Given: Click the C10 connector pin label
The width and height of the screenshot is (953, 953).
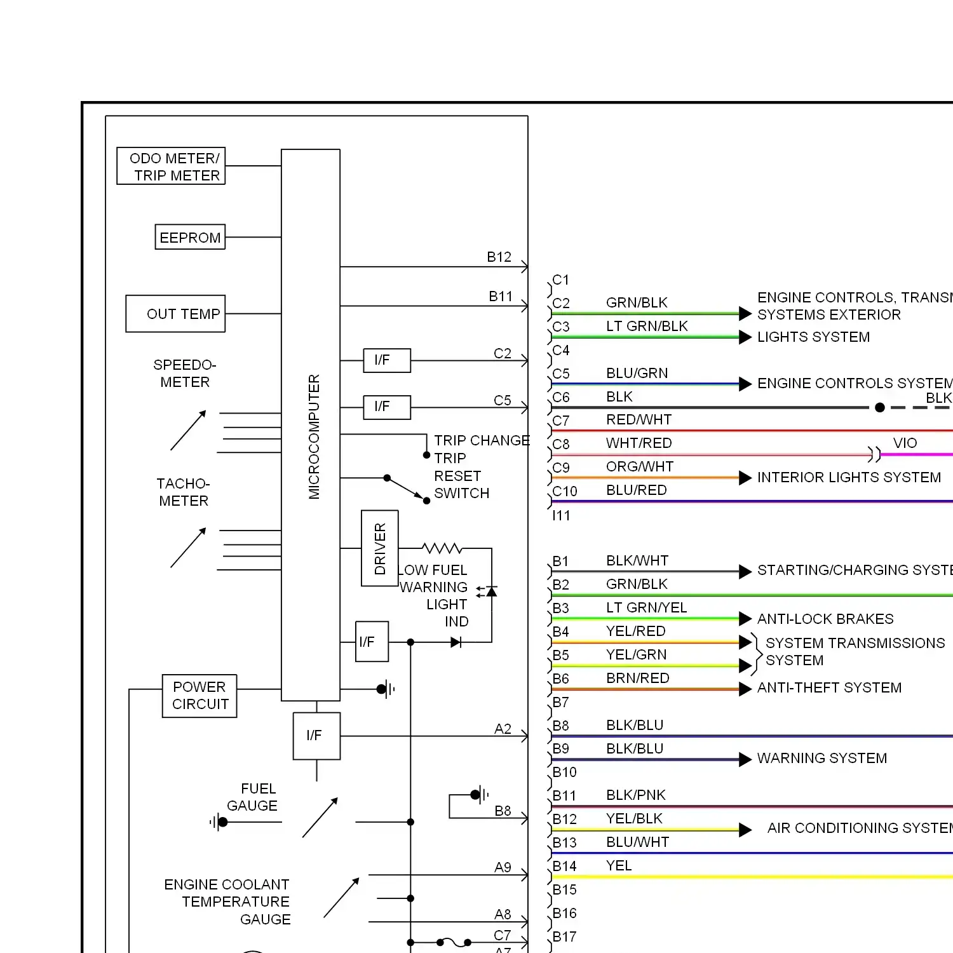Looking at the screenshot, I should pyautogui.click(x=565, y=491).
